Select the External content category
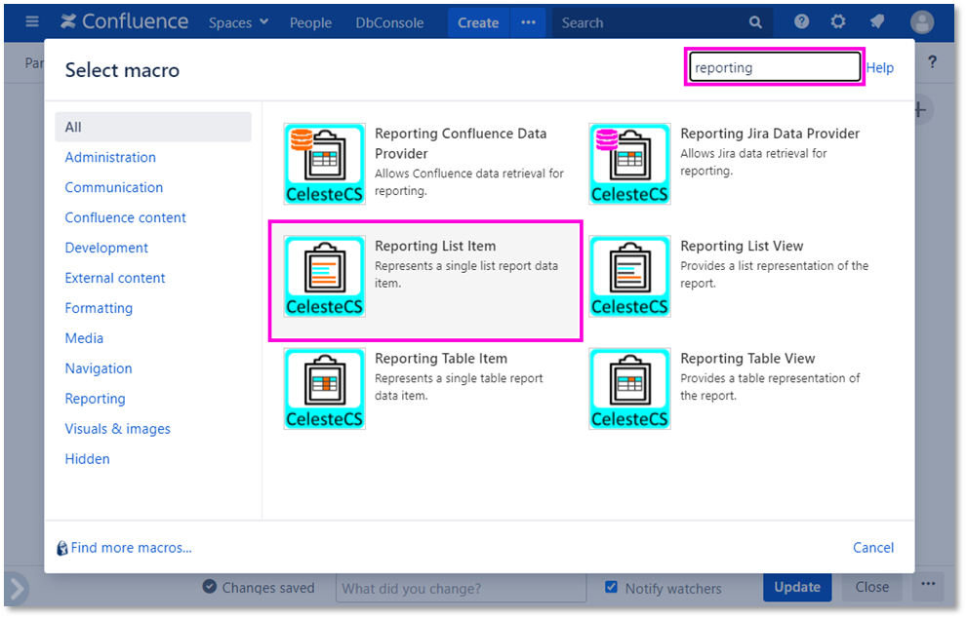Image resolution: width=967 pixels, height=619 pixels. (115, 278)
